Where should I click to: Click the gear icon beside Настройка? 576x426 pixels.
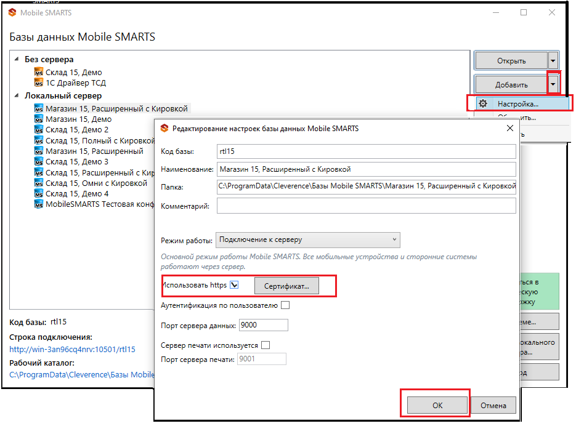(x=483, y=103)
